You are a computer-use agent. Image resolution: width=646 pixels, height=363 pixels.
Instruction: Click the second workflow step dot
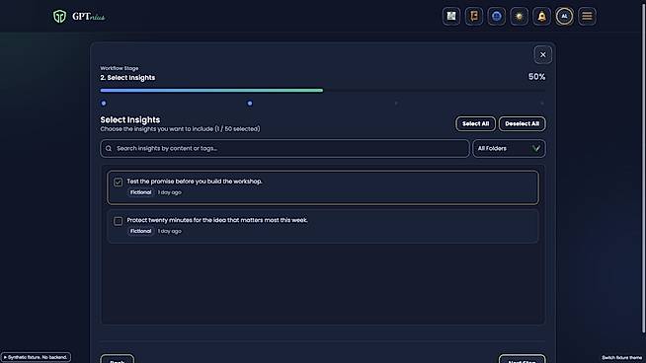pyautogui.click(x=250, y=104)
